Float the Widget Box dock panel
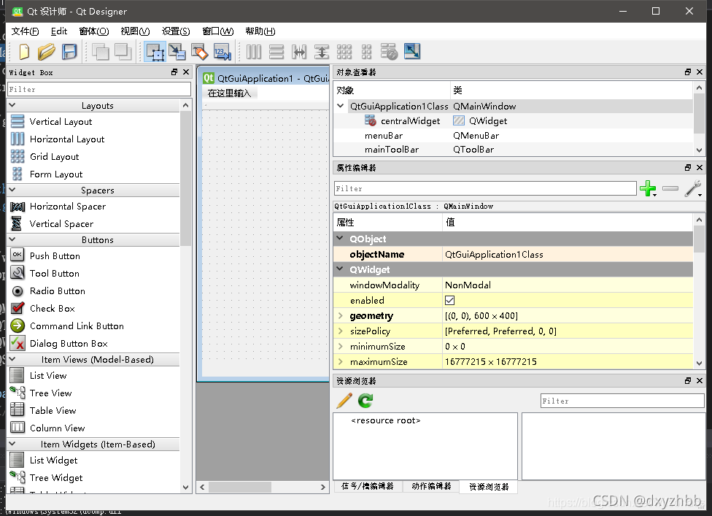 [174, 72]
